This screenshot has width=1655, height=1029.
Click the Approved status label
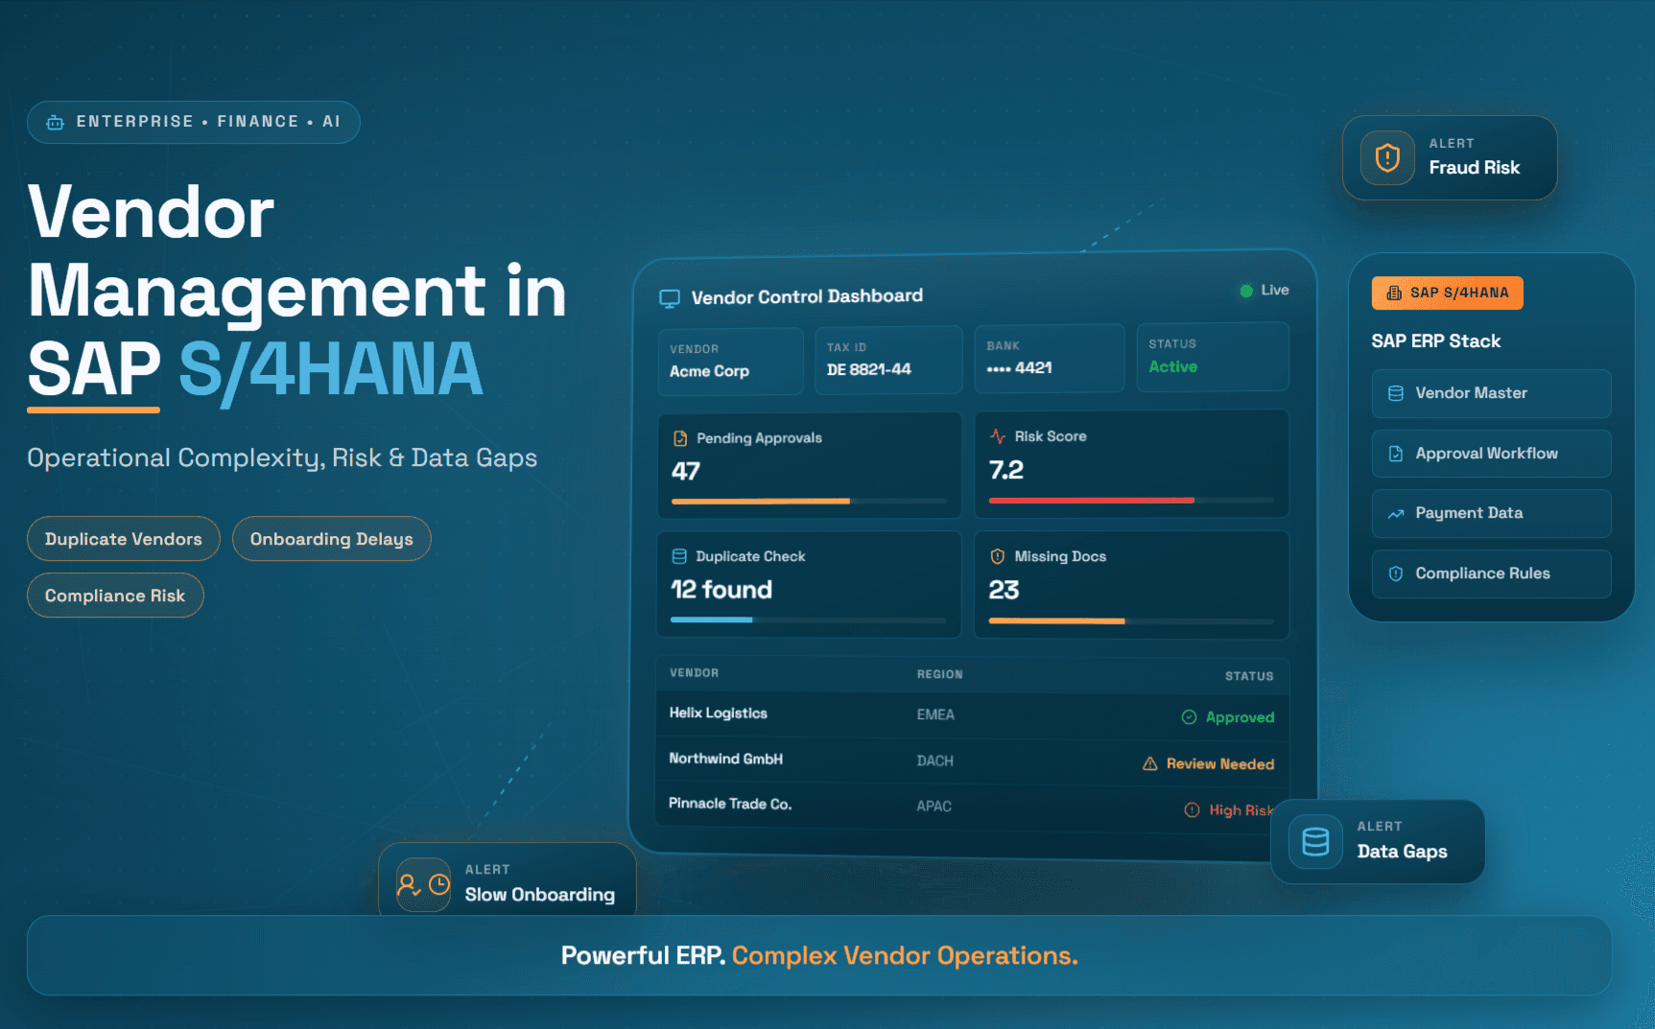(1240, 717)
